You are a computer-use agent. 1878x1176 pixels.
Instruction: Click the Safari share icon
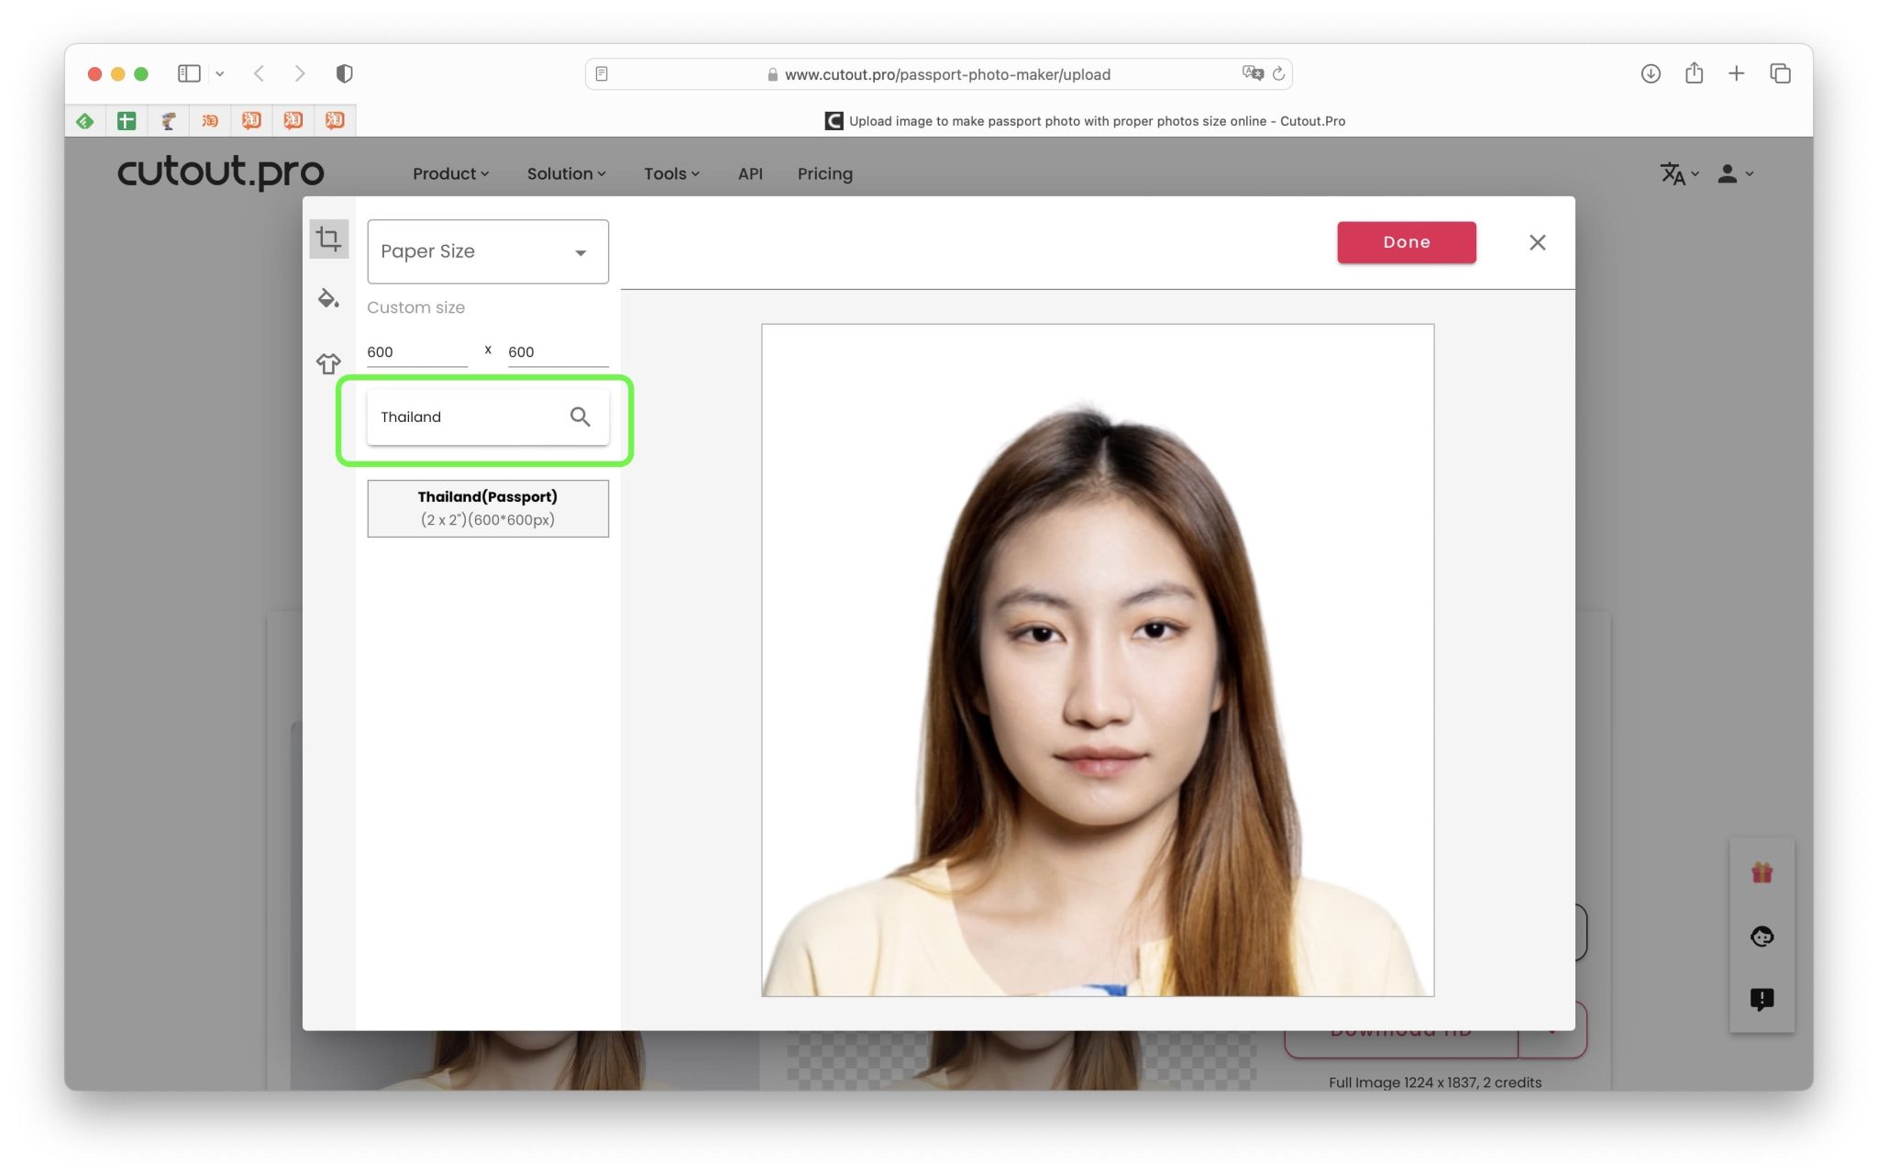tap(1693, 73)
